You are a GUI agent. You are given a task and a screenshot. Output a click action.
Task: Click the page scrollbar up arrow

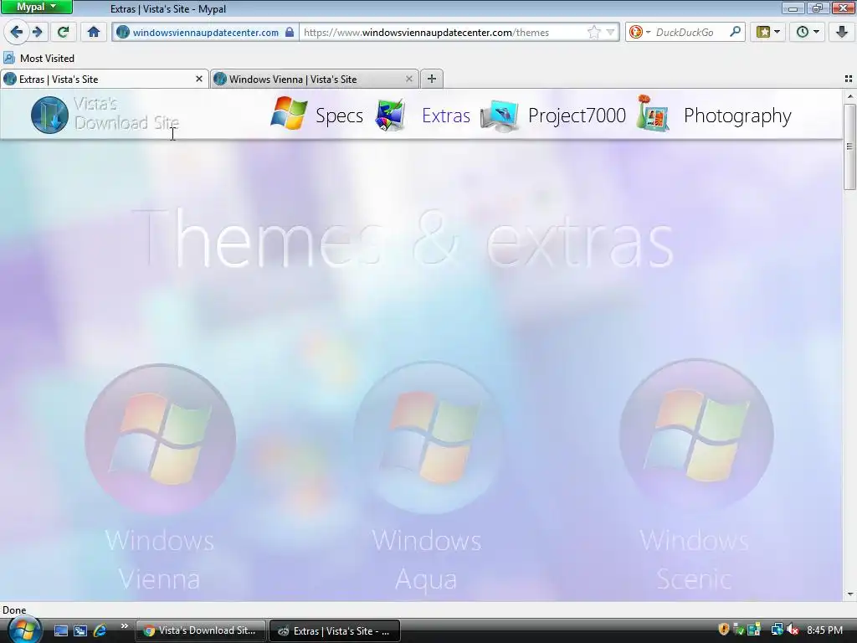click(850, 96)
